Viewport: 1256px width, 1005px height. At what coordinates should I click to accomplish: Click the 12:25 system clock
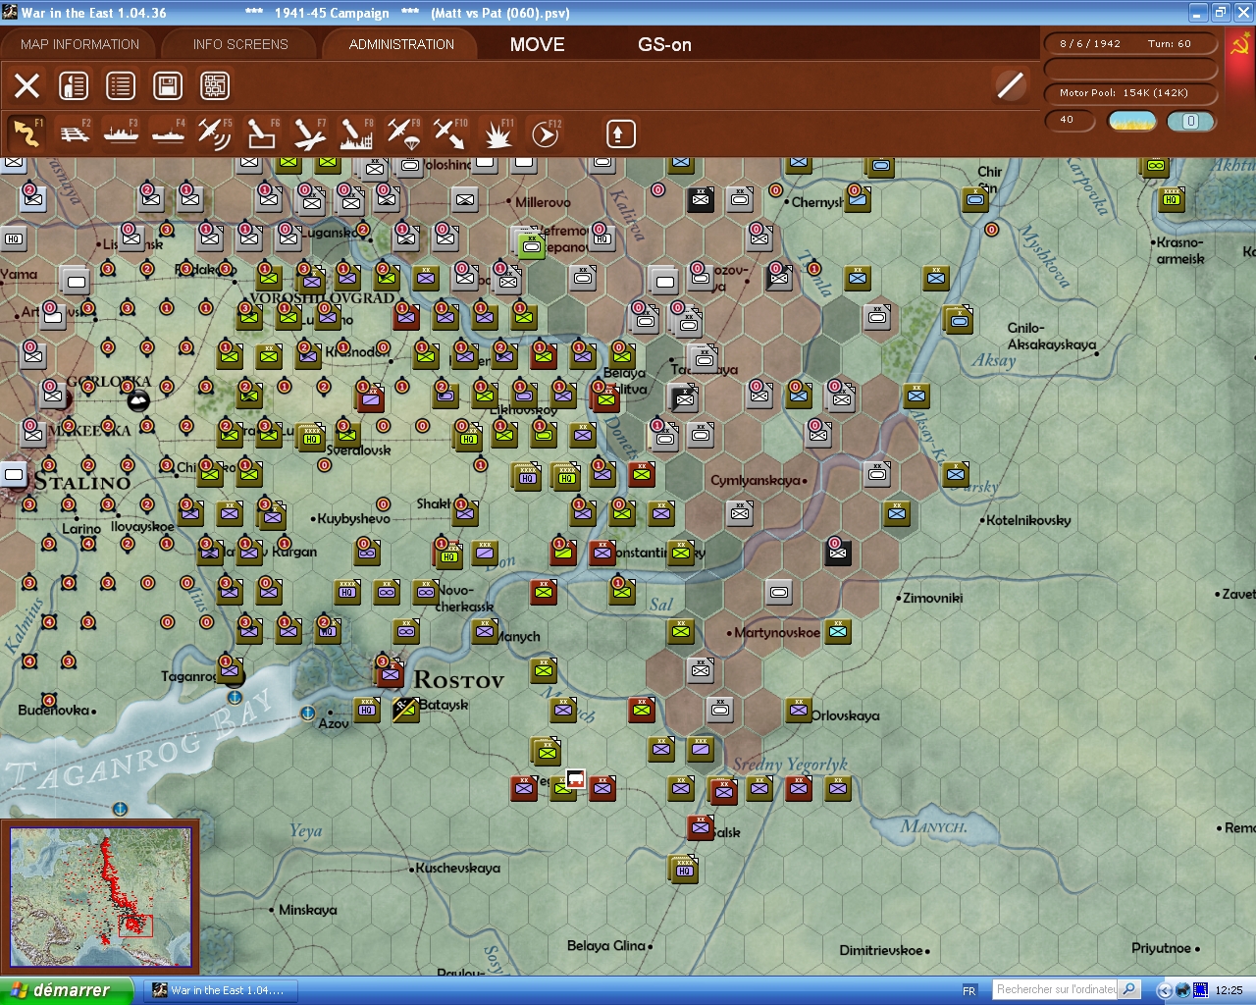tap(1229, 990)
